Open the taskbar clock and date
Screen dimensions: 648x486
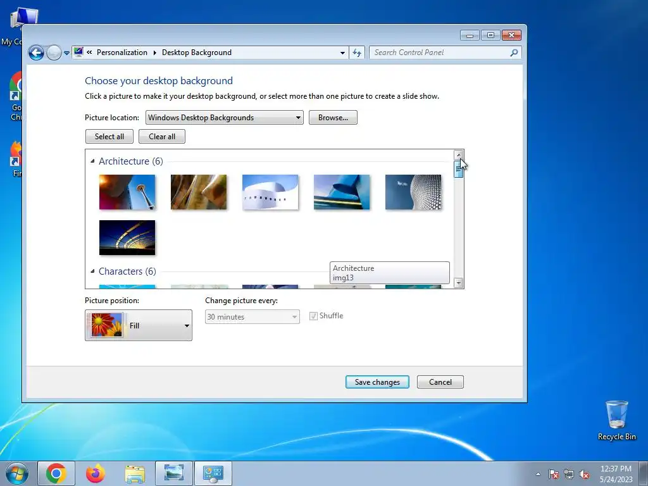point(616,474)
